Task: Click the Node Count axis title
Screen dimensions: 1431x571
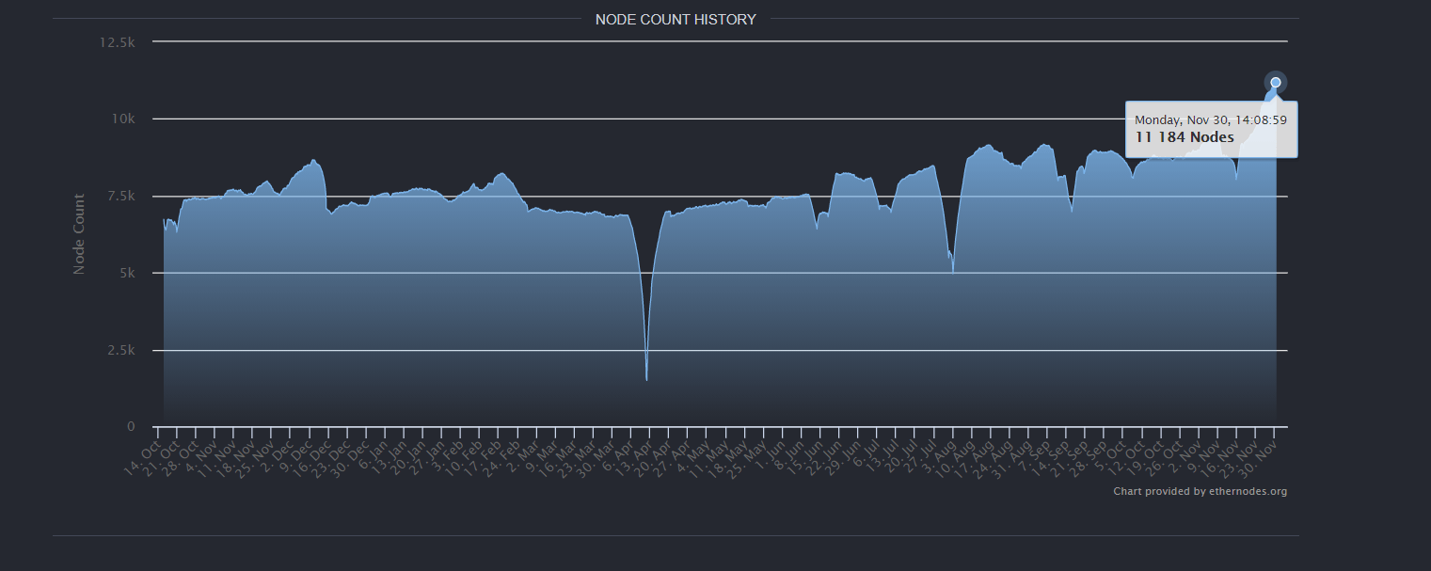Action: click(79, 234)
